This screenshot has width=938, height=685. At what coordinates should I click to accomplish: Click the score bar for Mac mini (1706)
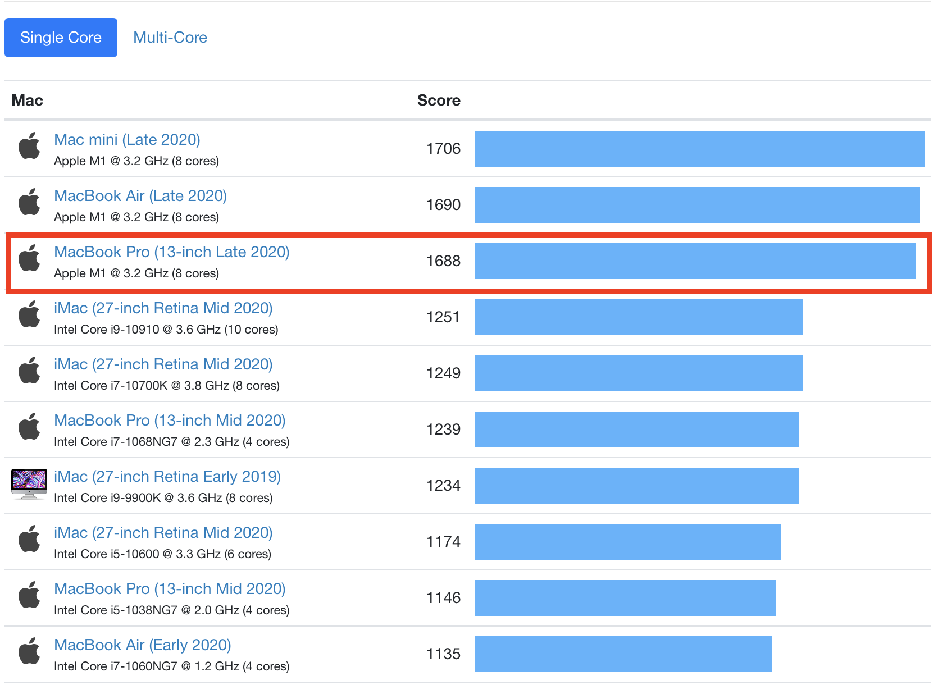click(x=699, y=149)
